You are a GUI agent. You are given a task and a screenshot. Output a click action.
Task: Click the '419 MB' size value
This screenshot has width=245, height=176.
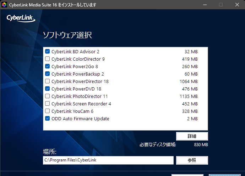tap(190, 59)
